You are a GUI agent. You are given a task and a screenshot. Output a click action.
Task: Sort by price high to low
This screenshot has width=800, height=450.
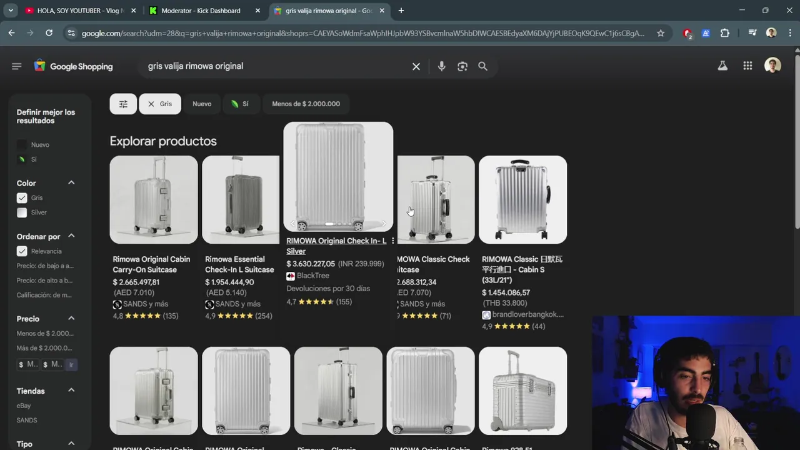pyautogui.click(x=45, y=281)
